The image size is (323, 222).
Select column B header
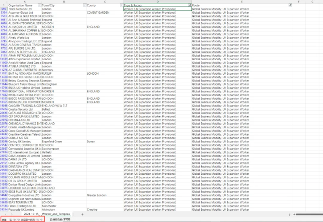coord(64,2)
